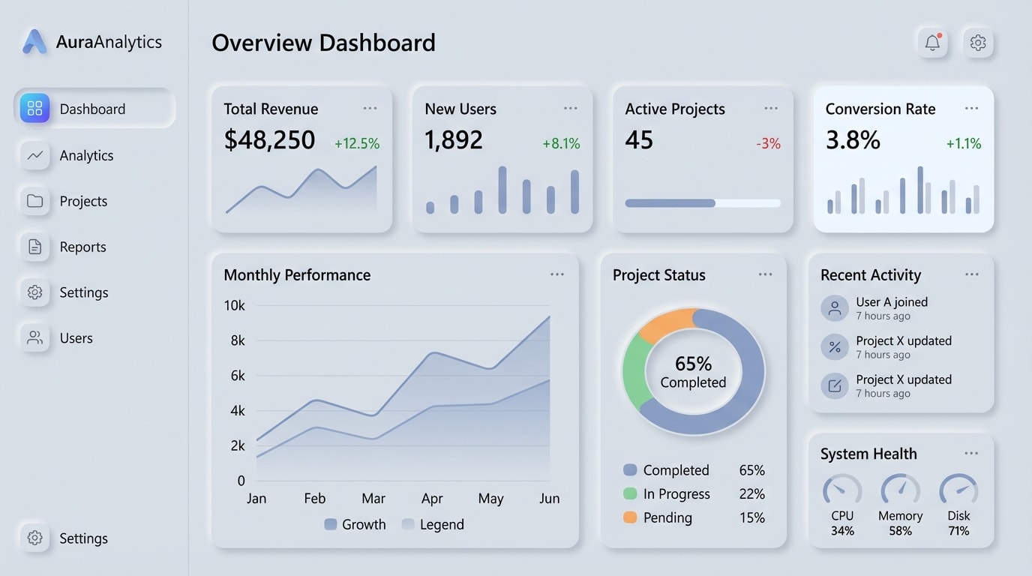Expand the Project Status options menu
Image resolution: width=1032 pixels, height=576 pixels.
765,274
